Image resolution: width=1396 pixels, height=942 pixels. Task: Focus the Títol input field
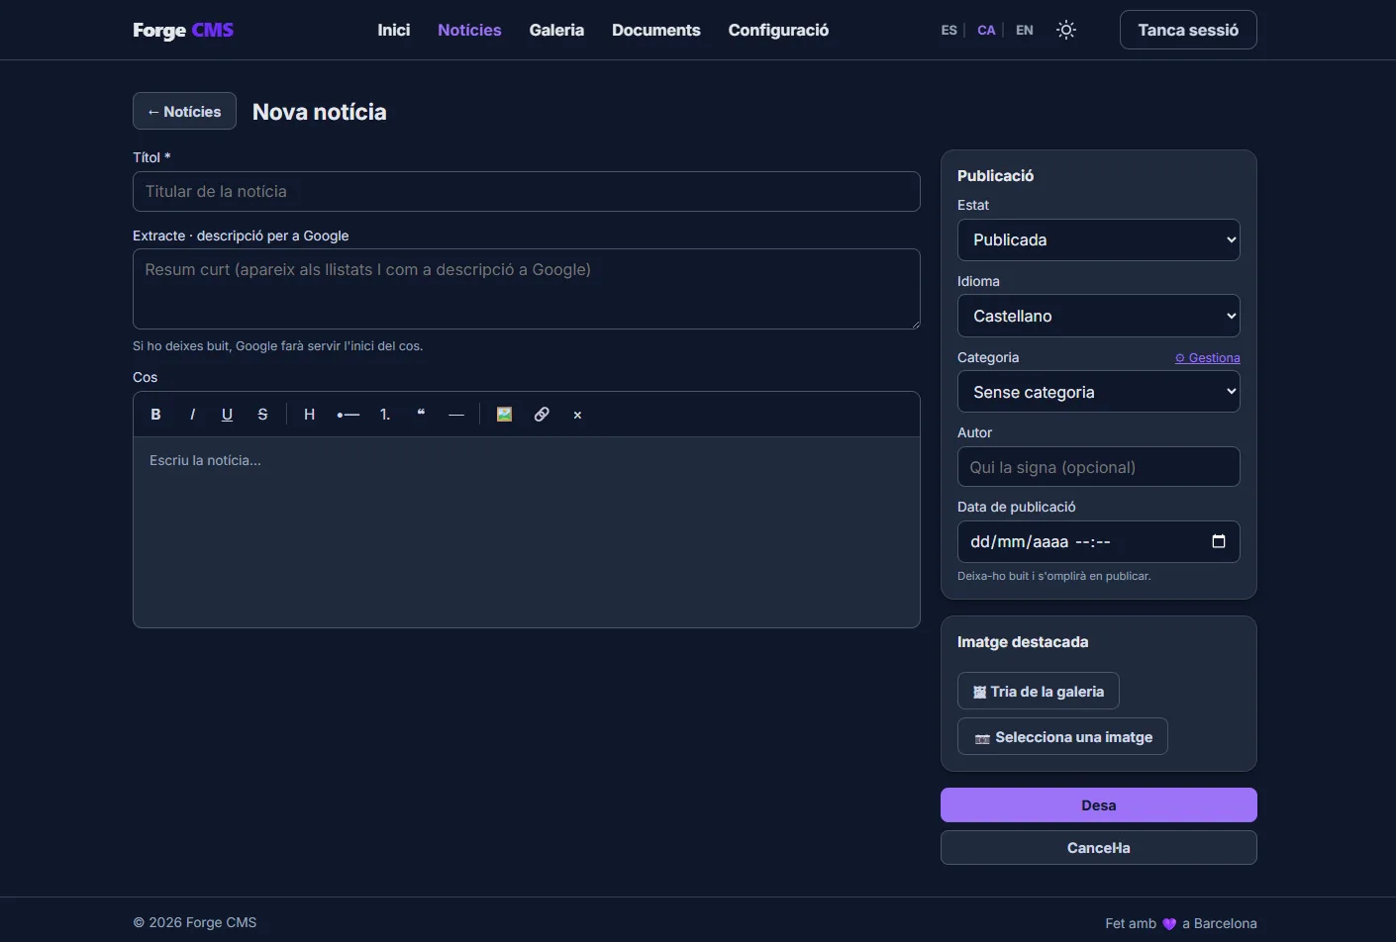pyautogui.click(x=526, y=191)
